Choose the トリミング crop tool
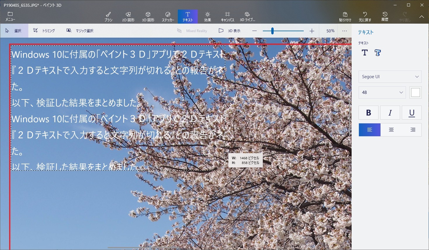This screenshot has width=429, height=250. (x=44, y=31)
